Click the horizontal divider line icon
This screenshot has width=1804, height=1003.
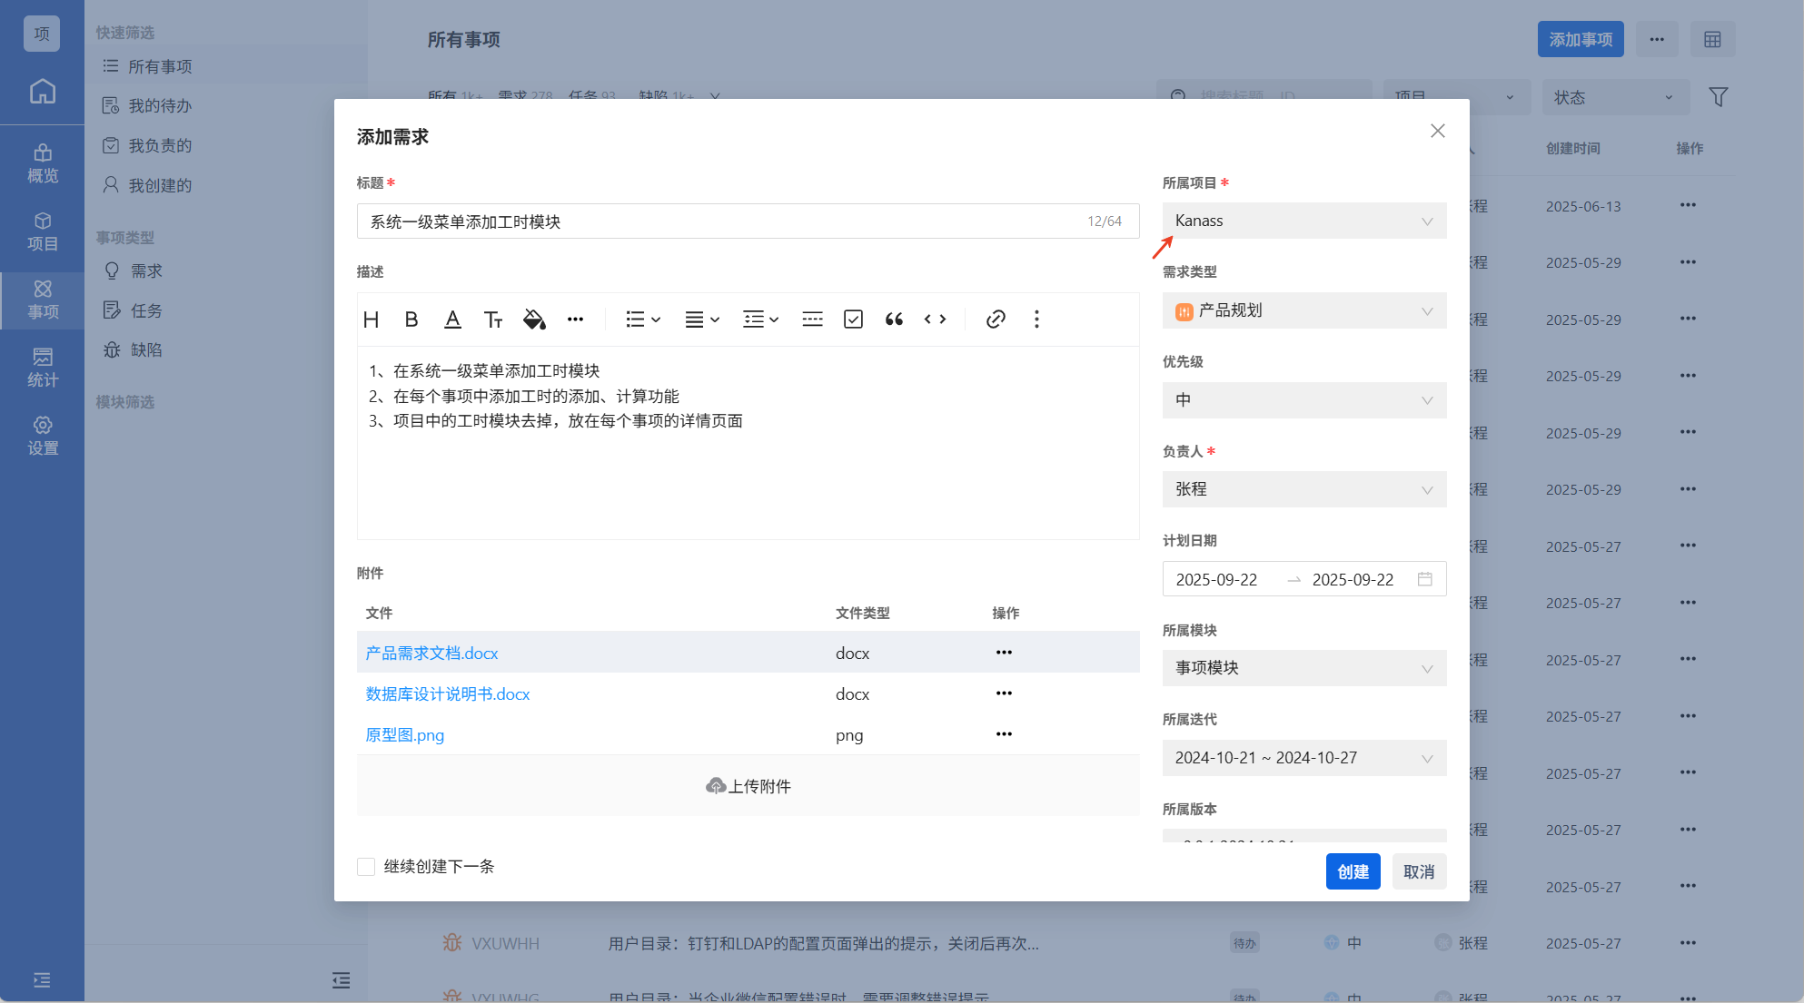pyautogui.click(x=812, y=320)
